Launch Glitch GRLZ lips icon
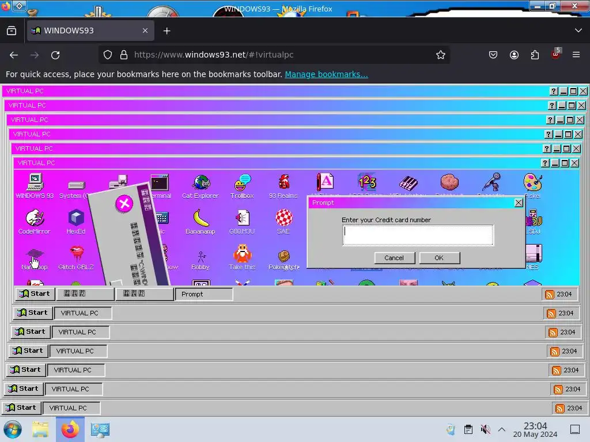This screenshot has height=442, width=590. tap(76, 258)
